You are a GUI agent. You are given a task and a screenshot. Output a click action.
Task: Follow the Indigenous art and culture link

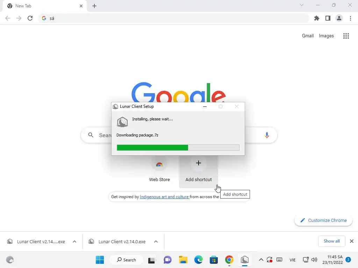click(164, 197)
